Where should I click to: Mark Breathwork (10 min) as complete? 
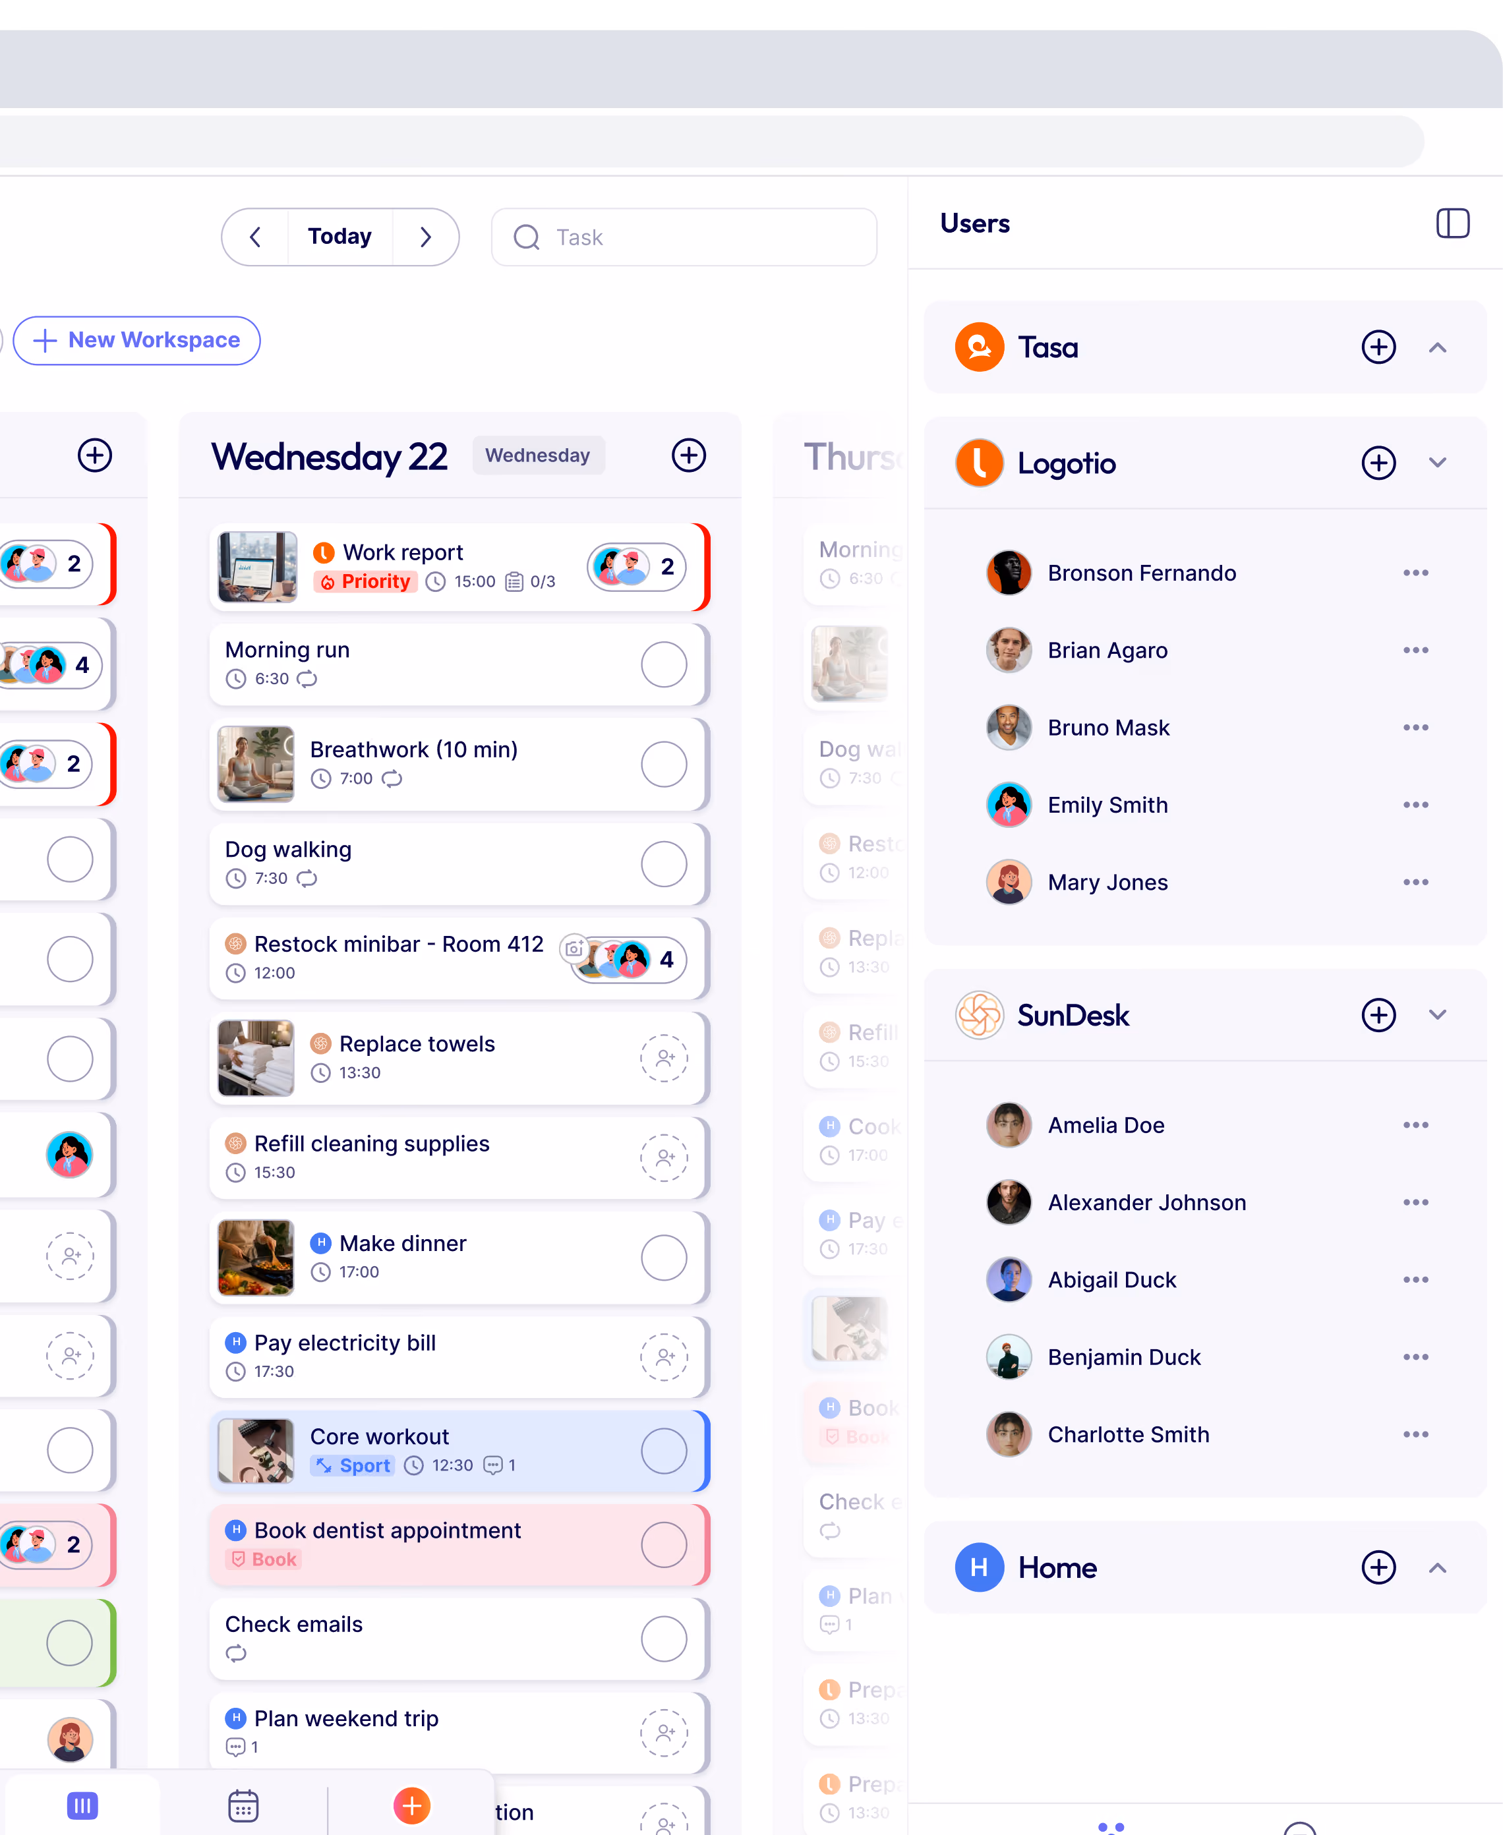pos(663,765)
